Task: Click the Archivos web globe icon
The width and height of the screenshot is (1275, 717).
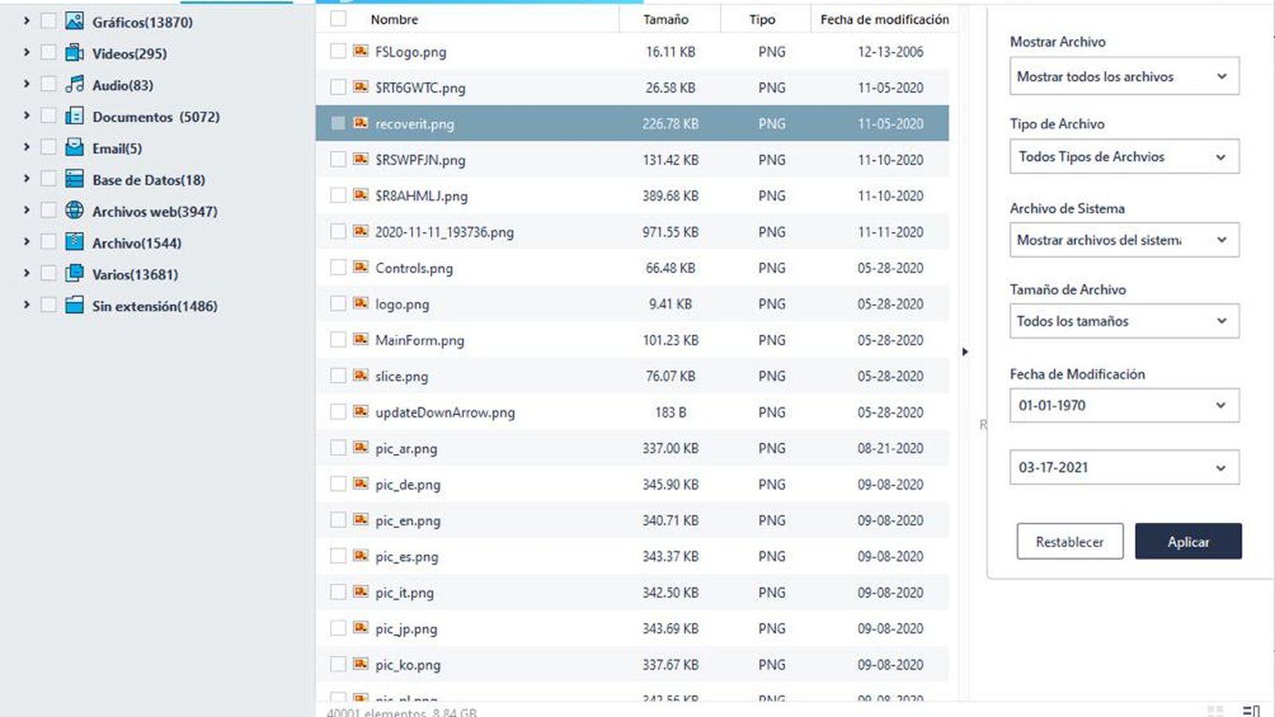Action: 74,210
